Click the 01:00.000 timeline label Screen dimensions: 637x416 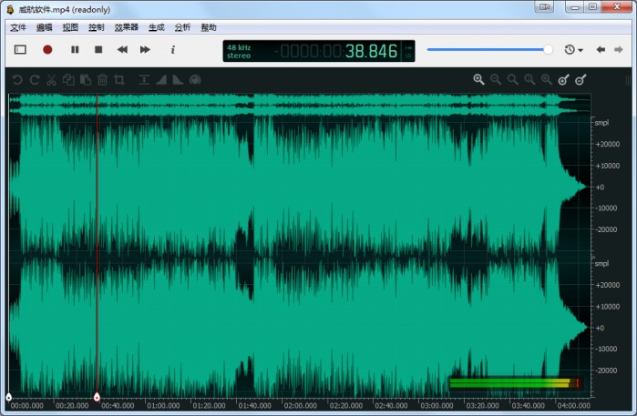(163, 405)
